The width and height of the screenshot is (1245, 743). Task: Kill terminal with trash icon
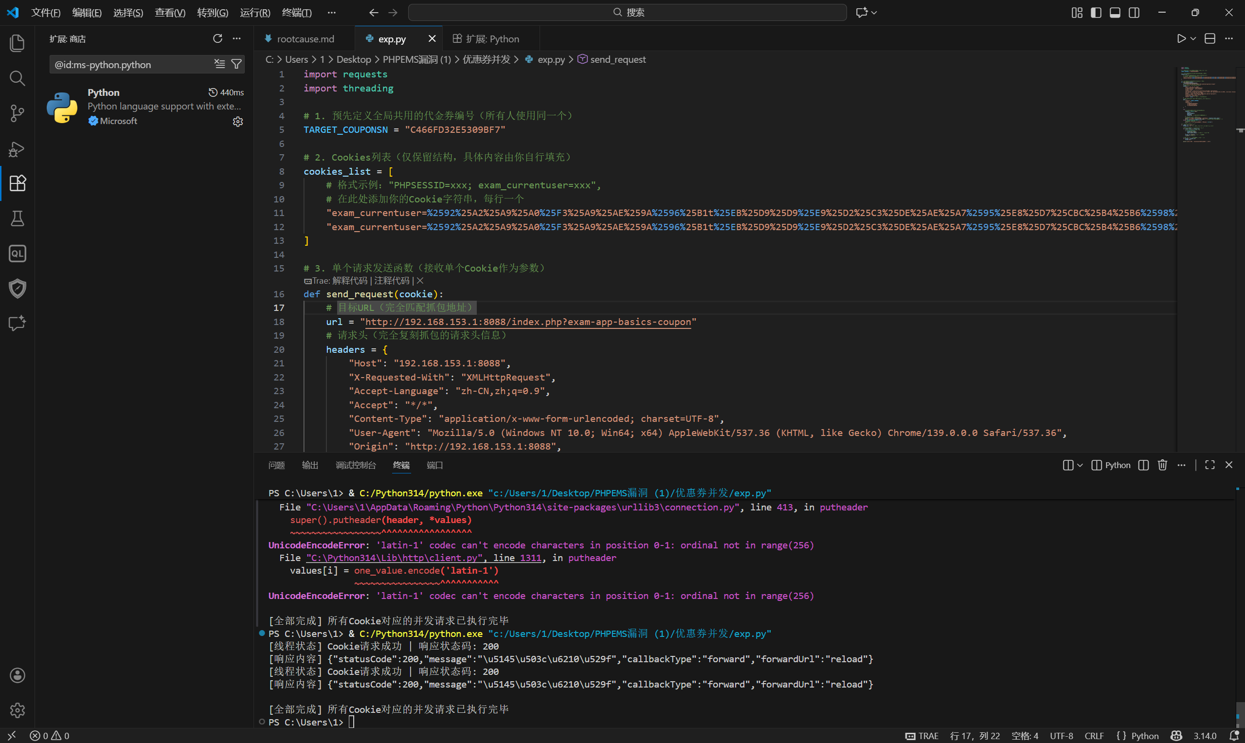pyautogui.click(x=1162, y=465)
